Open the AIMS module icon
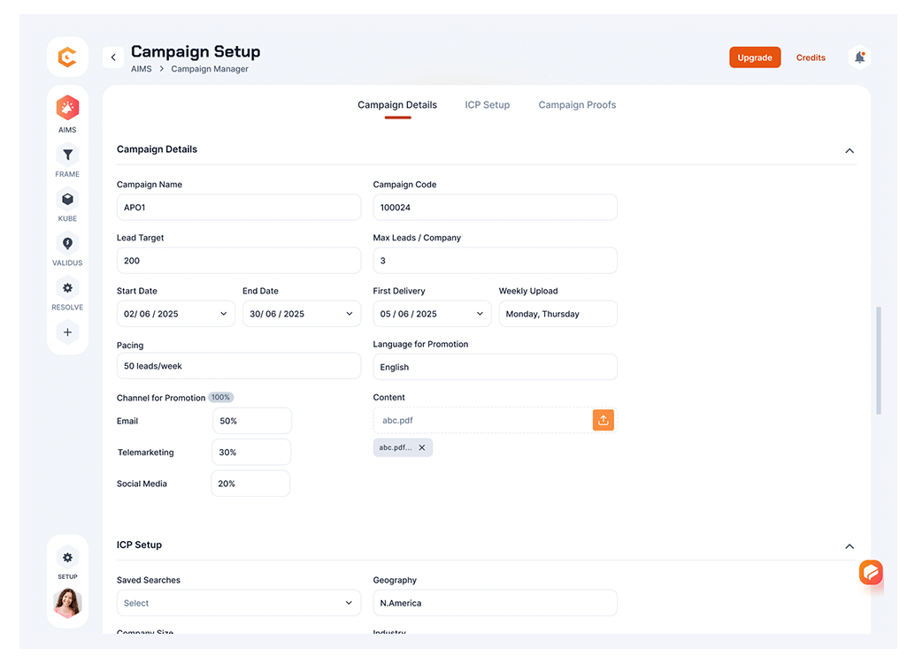The width and height of the screenshot is (915, 663). tap(67, 109)
